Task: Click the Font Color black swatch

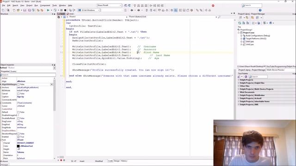Action: click(18, 146)
